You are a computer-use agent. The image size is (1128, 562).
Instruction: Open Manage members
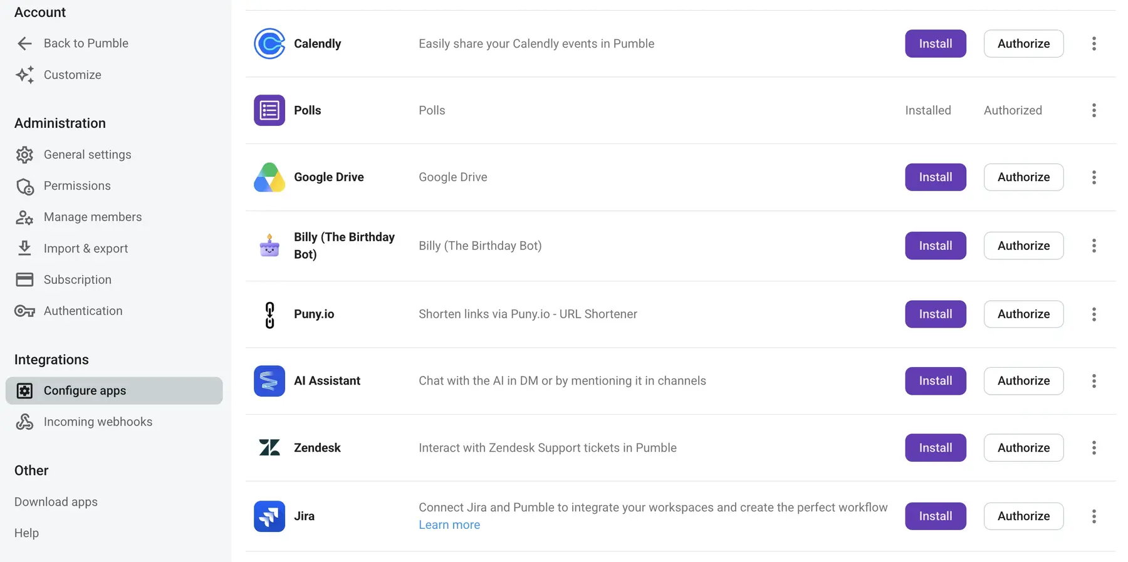tap(93, 217)
